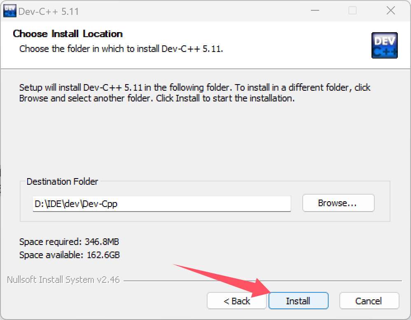Click the 'Choose Install Location' heading
The height and width of the screenshot is (320, 411).
point(68,34)
